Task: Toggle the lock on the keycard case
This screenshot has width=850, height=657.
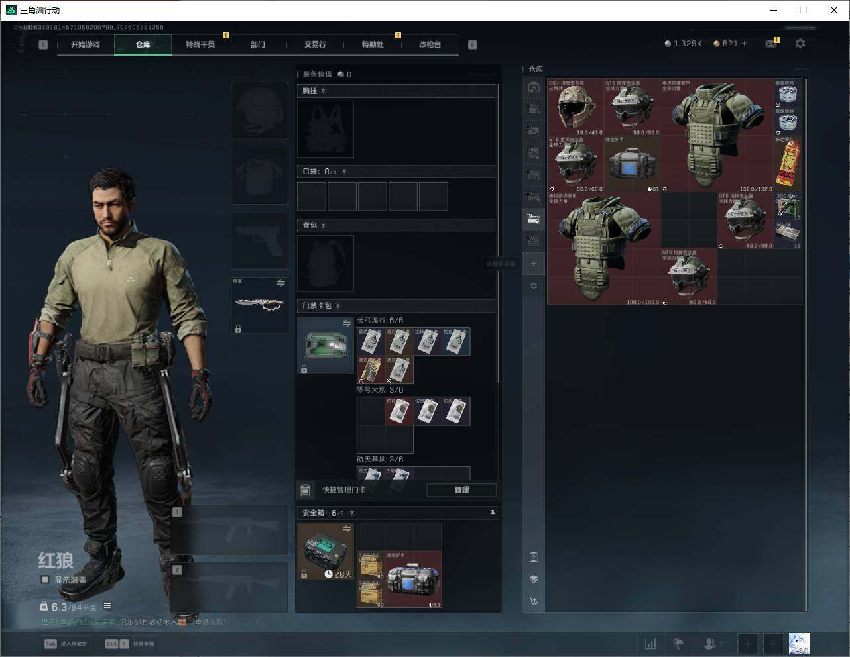Action: point(304,369)
